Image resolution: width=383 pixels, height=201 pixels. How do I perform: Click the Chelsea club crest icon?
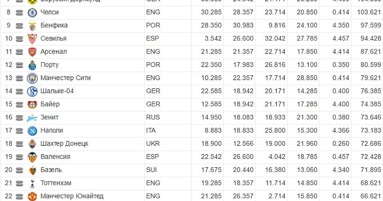pyautogui.click(x=32, y=12)
